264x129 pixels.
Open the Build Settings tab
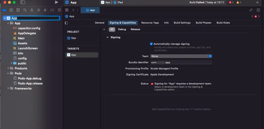pos(182,23)
